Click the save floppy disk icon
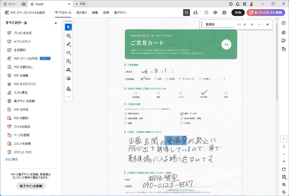The image size is (289, 196). pyautogui.click(x=207, y=13)
